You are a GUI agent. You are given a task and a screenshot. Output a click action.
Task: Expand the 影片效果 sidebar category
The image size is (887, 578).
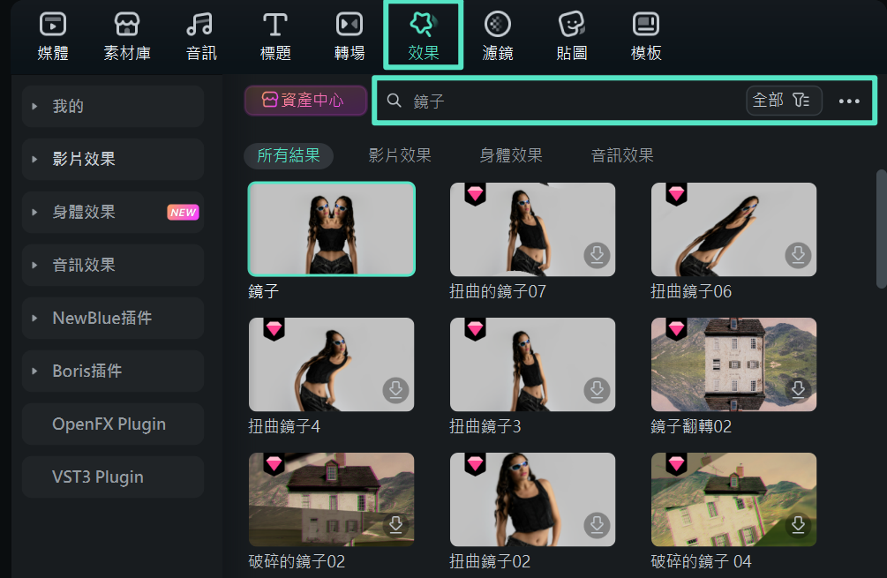point(113,159)
